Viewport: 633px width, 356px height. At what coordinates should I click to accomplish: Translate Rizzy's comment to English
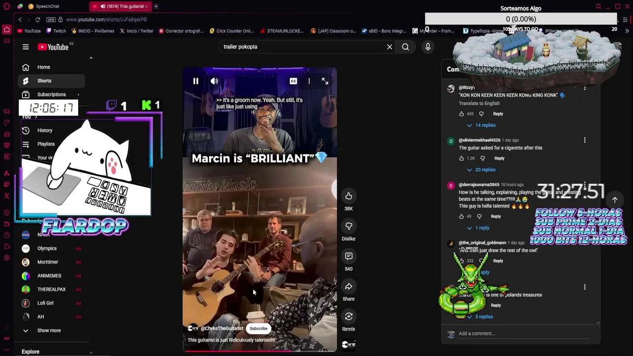[479, 103]
